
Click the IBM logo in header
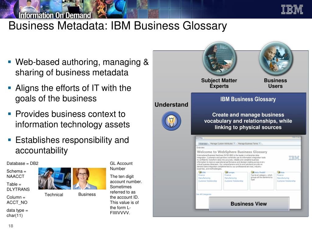pyautogui.click(x=292, y=9)
